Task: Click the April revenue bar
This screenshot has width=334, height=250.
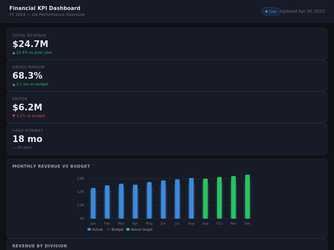Action: coord(135,202)
